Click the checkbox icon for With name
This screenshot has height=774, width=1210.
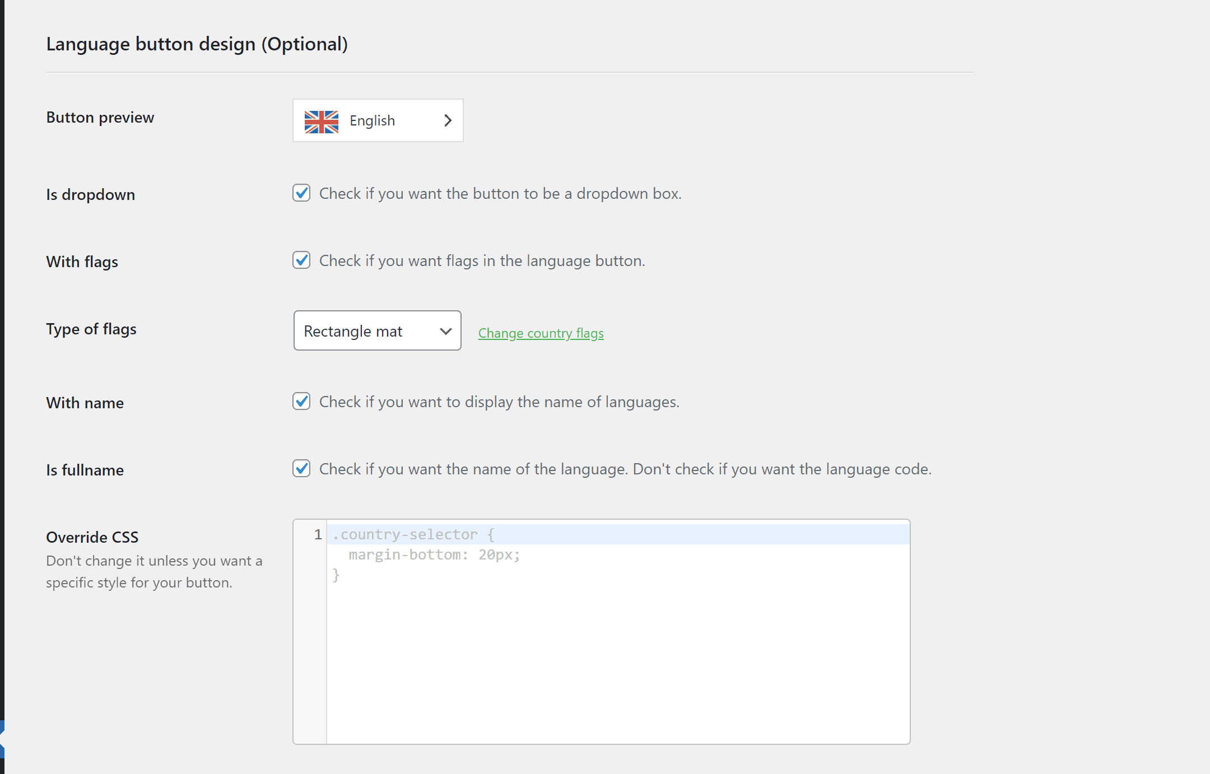pos(302,401)
